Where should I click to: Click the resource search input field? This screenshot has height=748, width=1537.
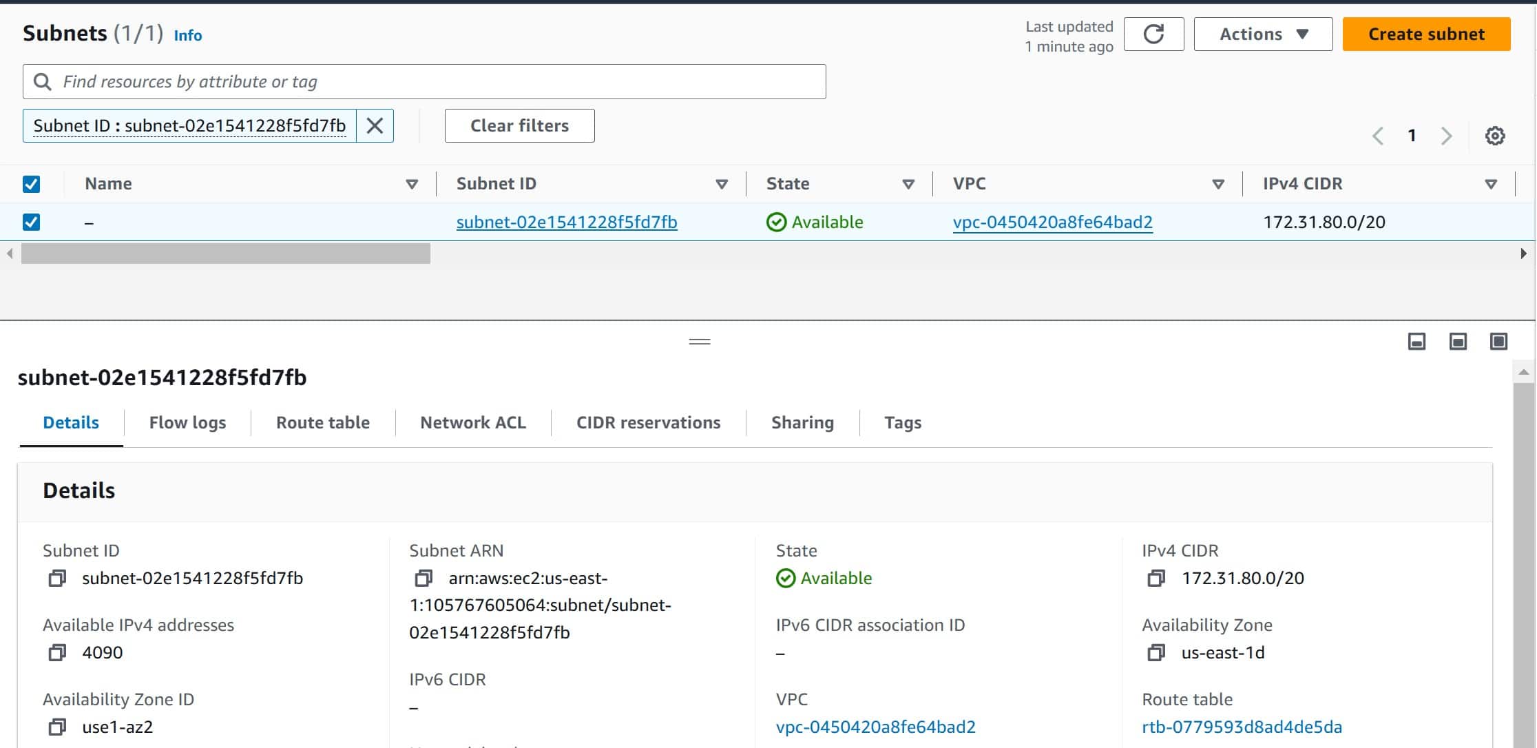(424, 81)
